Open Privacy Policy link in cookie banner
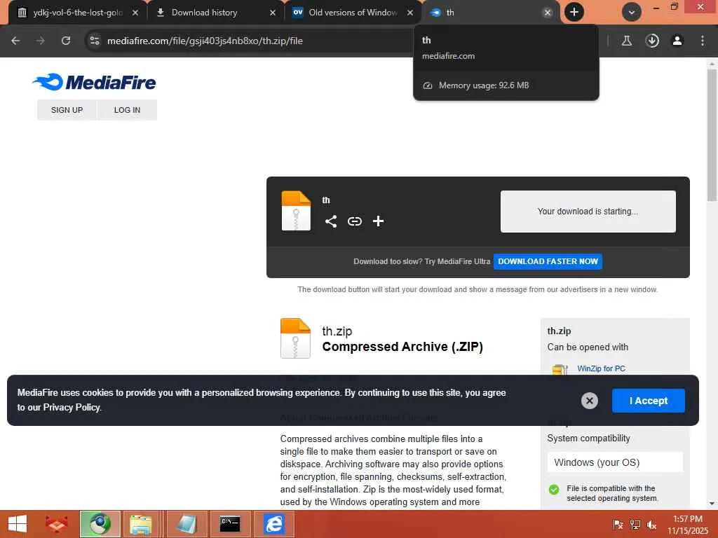Viewport: 718px width, 538px height. 72,407
